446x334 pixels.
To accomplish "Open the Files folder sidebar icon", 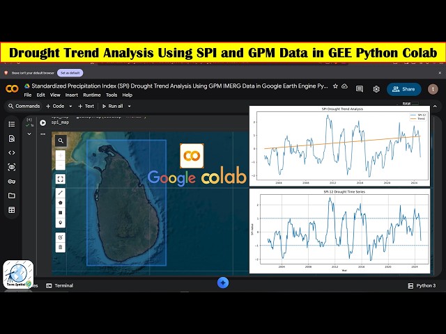I will (12, 196).
